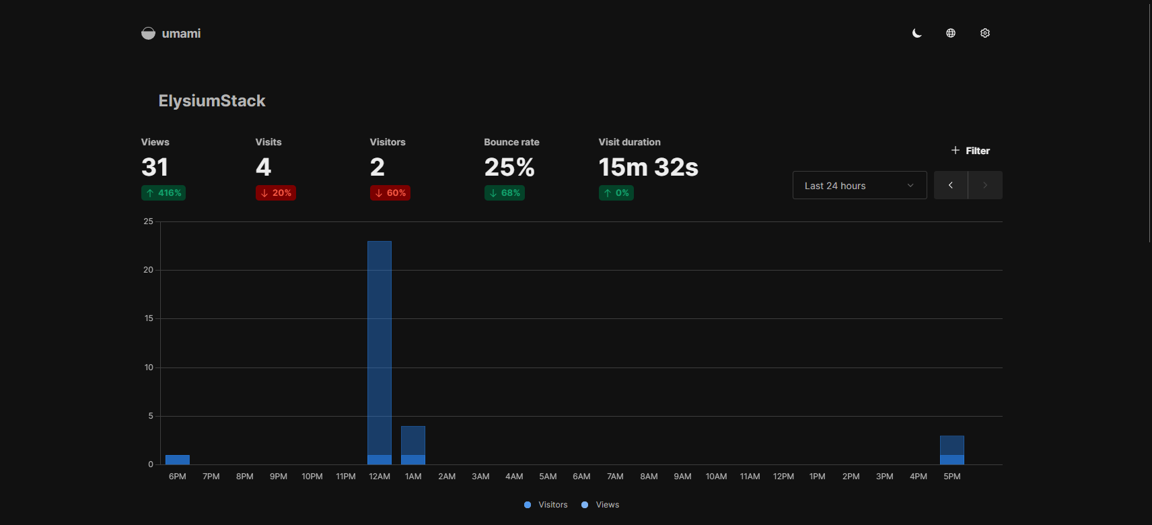Open the Last 24 hours dropdown

pyautogui.click(x=859, y=185)
